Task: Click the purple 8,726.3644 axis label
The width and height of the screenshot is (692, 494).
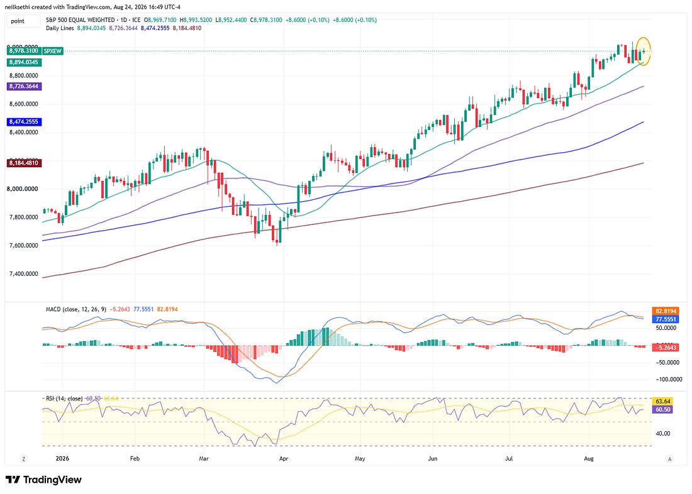Action: click(24, 87)
